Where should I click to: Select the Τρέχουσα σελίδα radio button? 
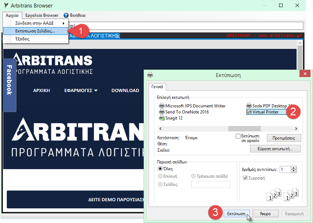(193, 176)
